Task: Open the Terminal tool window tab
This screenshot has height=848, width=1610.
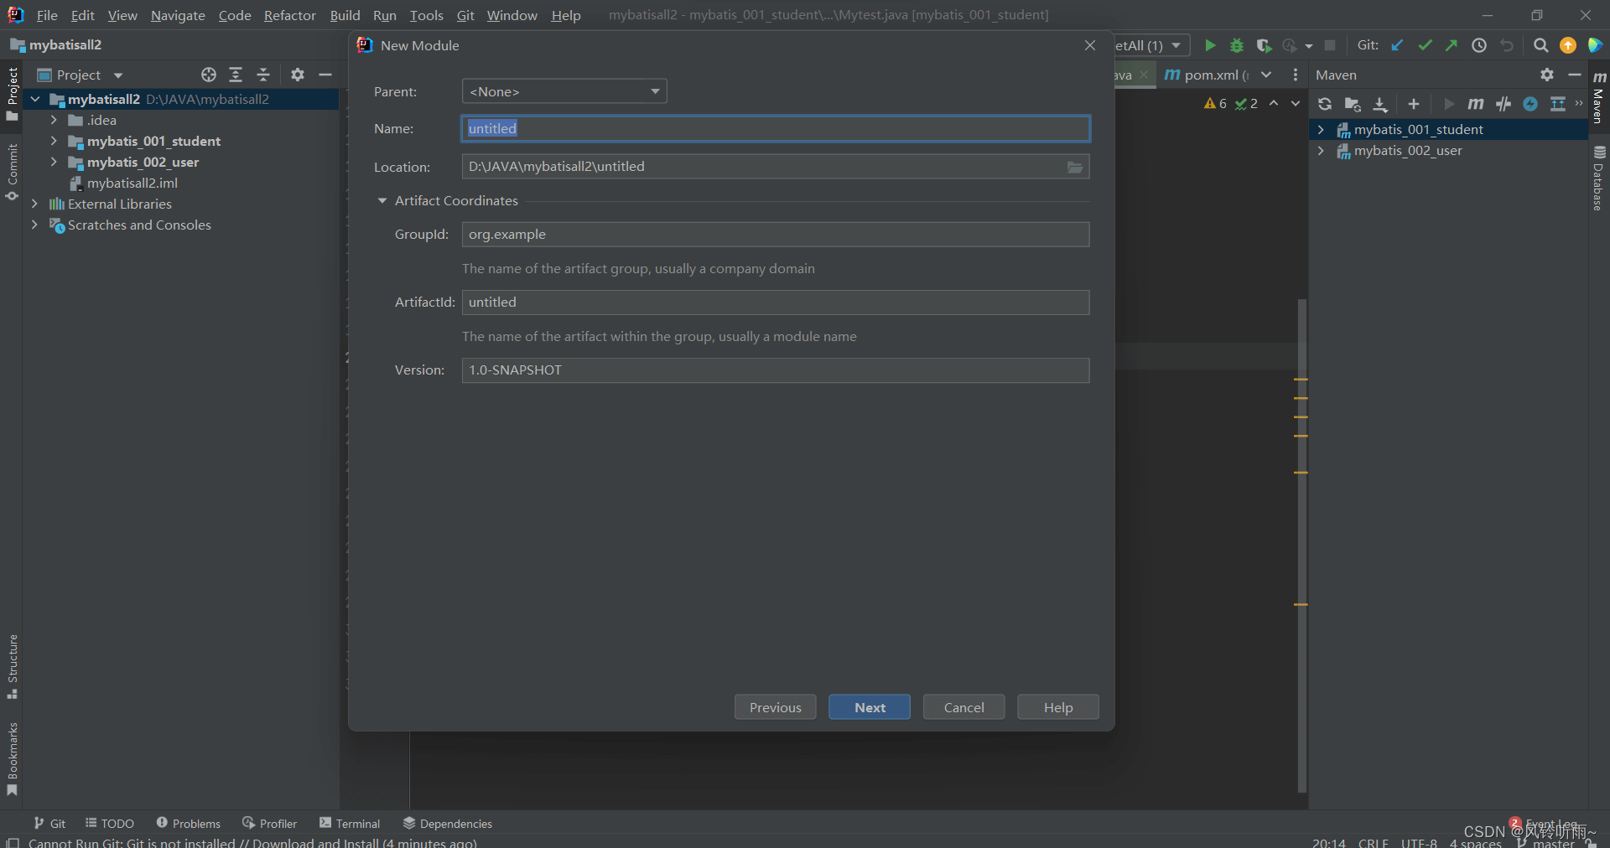Action: click(x=350, y=824)
